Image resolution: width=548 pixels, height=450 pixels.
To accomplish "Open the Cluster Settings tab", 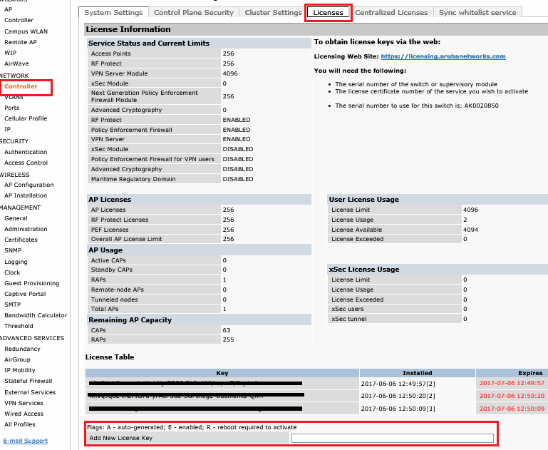I will [274, 13].
